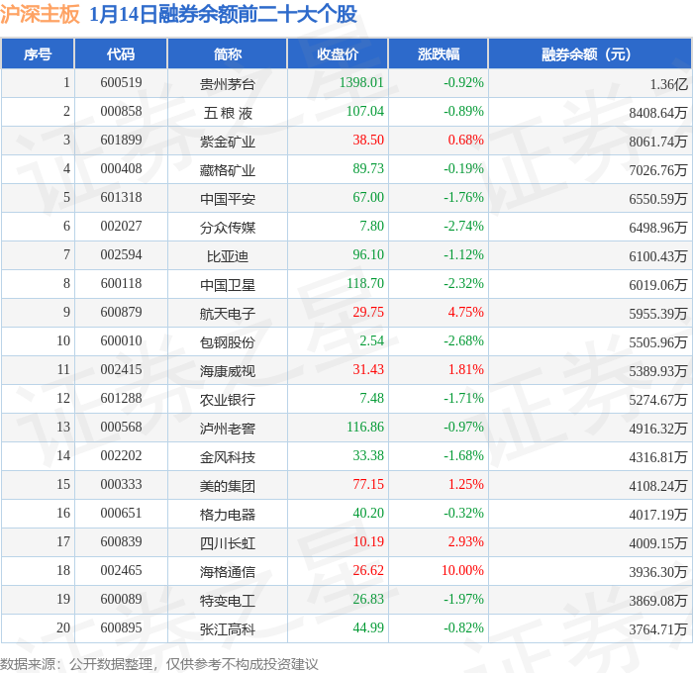Image resolution: width=693 pixels, height=673 pixels.
Task: Select the stock name 格力电器
Action: [227, 515]
